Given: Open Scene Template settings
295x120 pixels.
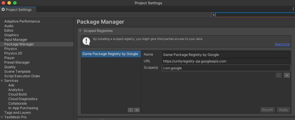Looking at the screenshot, I should 17,72.
